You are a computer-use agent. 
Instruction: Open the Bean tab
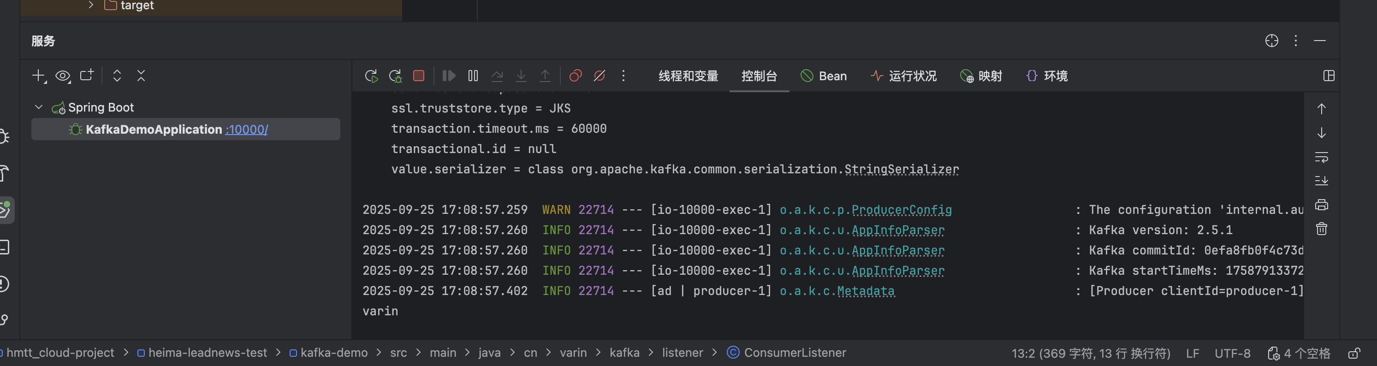tap(824, 76)
